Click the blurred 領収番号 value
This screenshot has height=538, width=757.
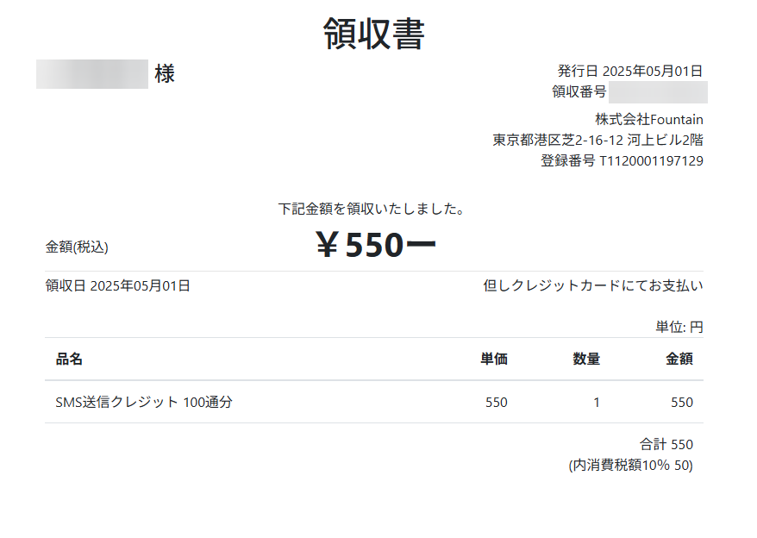point(658,92)
